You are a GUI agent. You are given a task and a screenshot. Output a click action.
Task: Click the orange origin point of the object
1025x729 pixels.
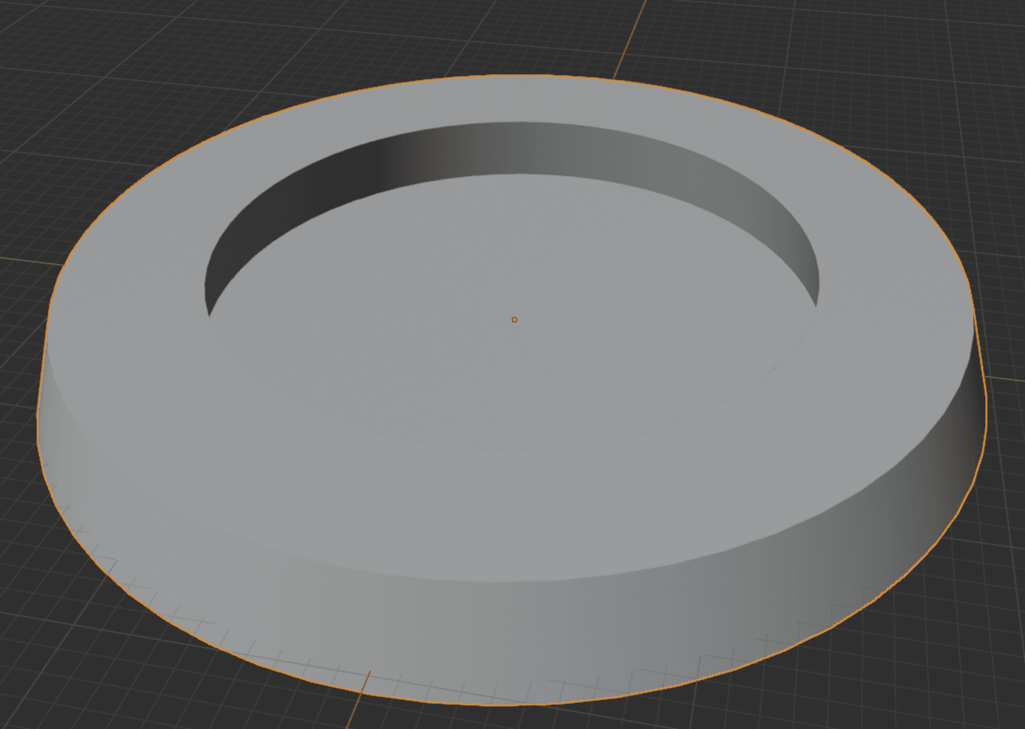(x=515, y=320)
